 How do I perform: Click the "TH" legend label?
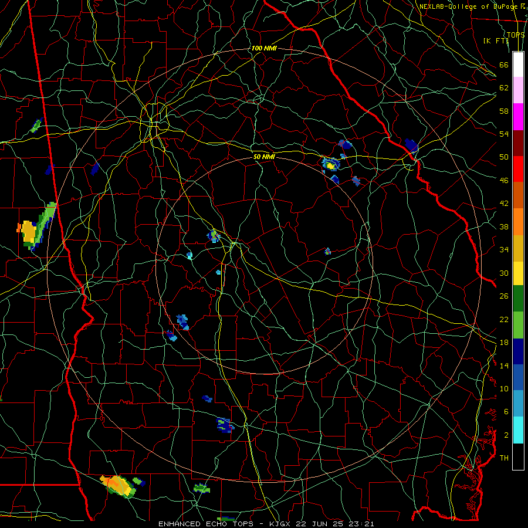[504, 458]
